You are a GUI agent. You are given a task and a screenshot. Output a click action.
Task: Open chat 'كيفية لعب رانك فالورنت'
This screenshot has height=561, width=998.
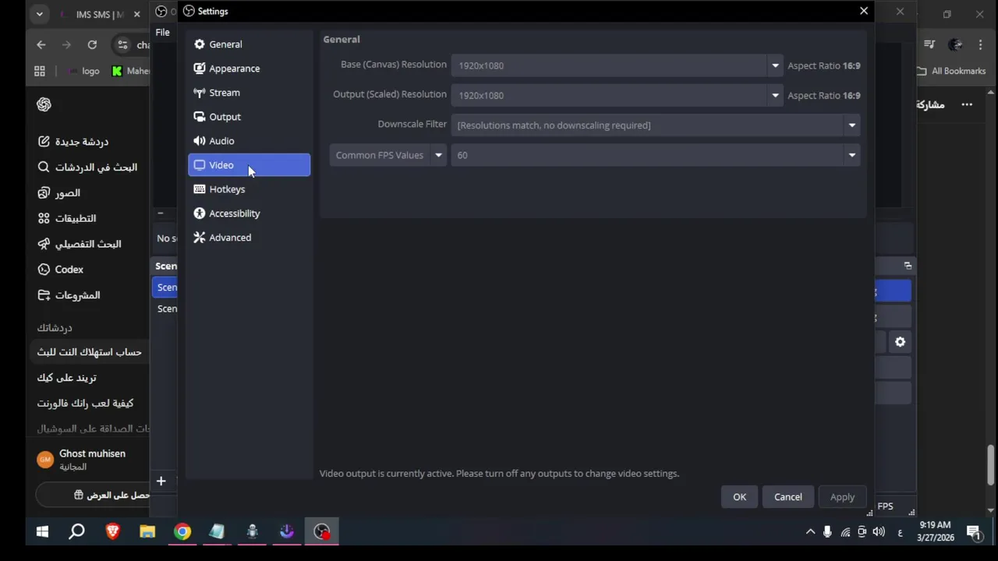click(86, 404)
